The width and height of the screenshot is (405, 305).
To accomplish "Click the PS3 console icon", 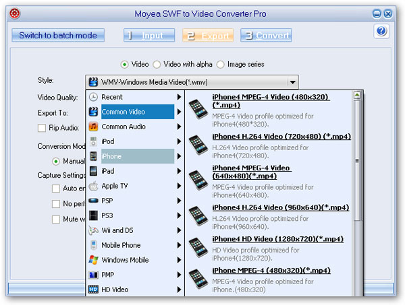I will point(93,215).
